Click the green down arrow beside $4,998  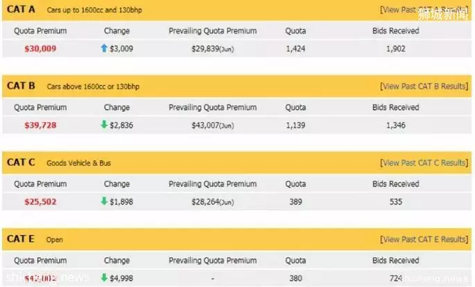click(104, 277)
